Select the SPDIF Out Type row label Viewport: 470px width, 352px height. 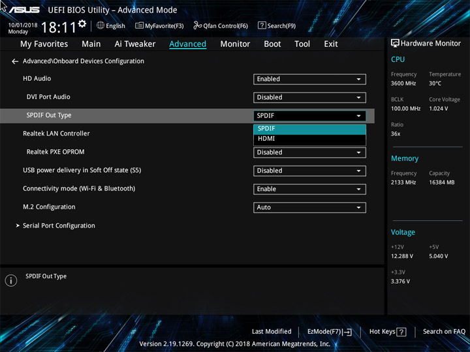pos(49,115)
